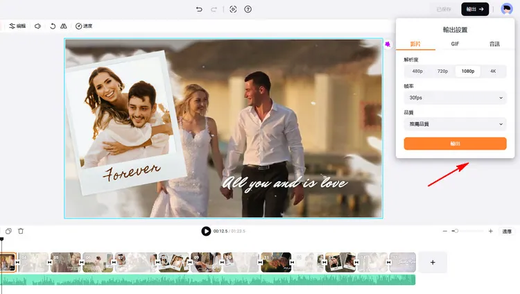This screenshot has width=520, height=294.
Task: Click the purple sparkle icon beside preview
Action: [388, 44]
